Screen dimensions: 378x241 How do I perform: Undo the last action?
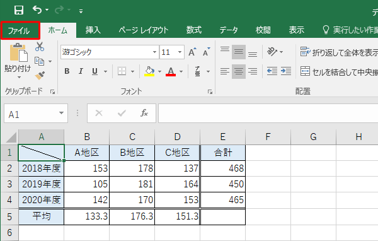[x=37, y=10]
